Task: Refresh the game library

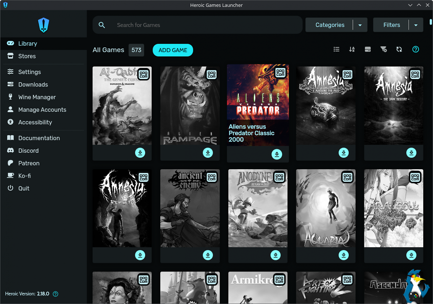Action: click(399, 49)
